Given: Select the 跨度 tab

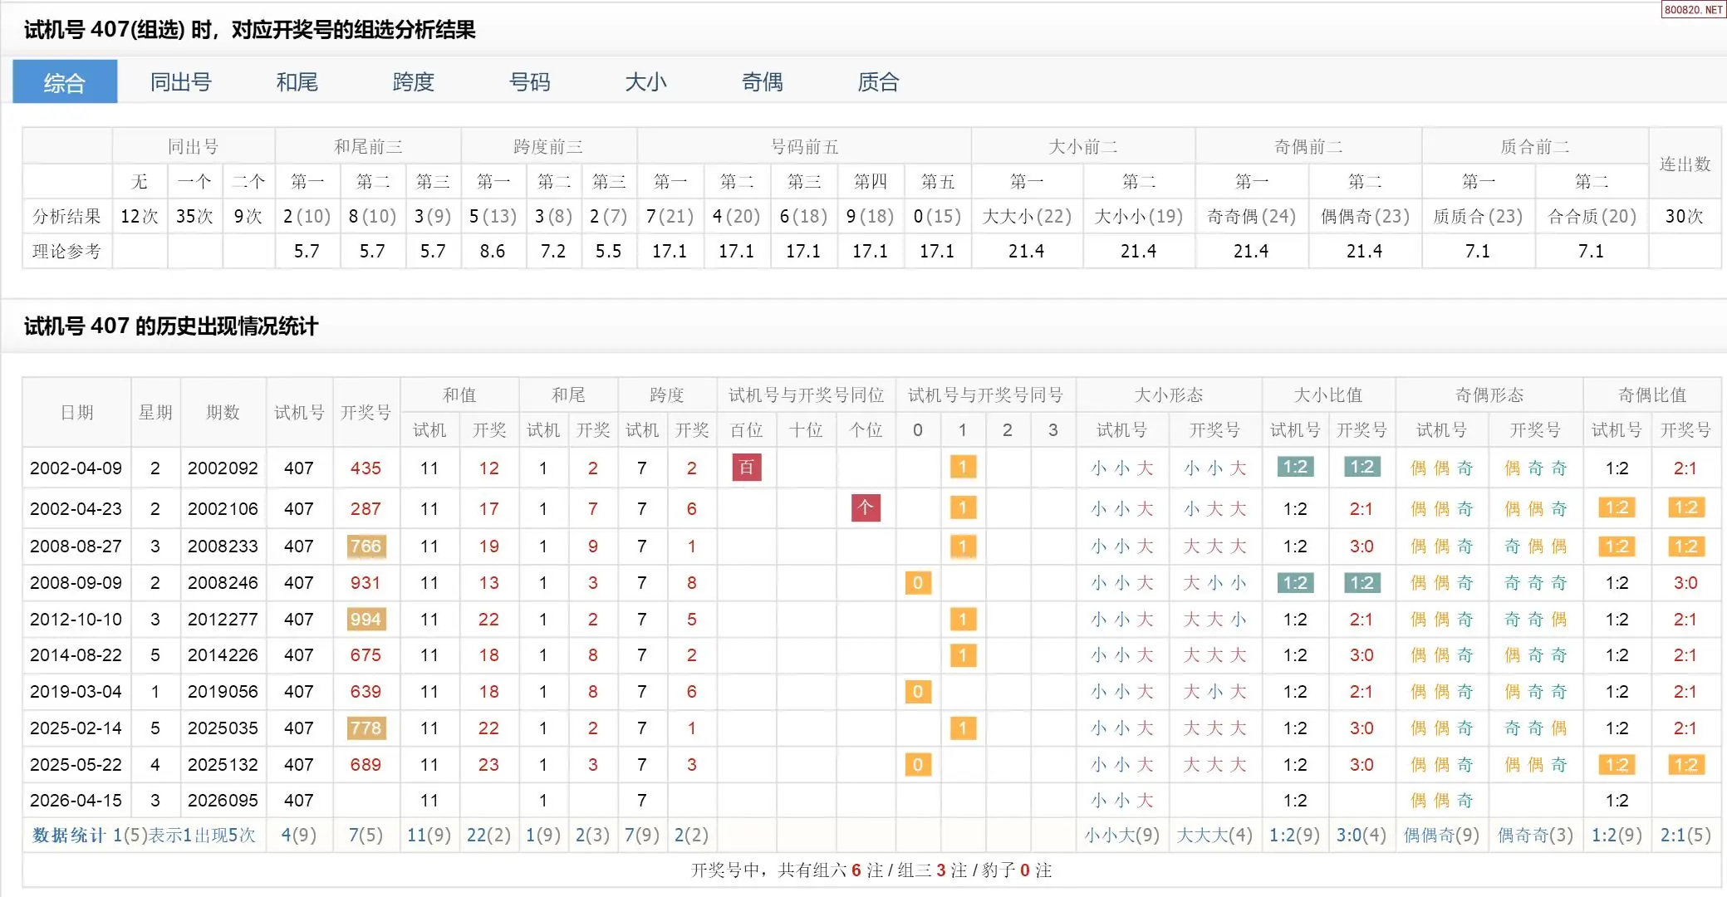Looking at the screenshot, I should [413, 82].
